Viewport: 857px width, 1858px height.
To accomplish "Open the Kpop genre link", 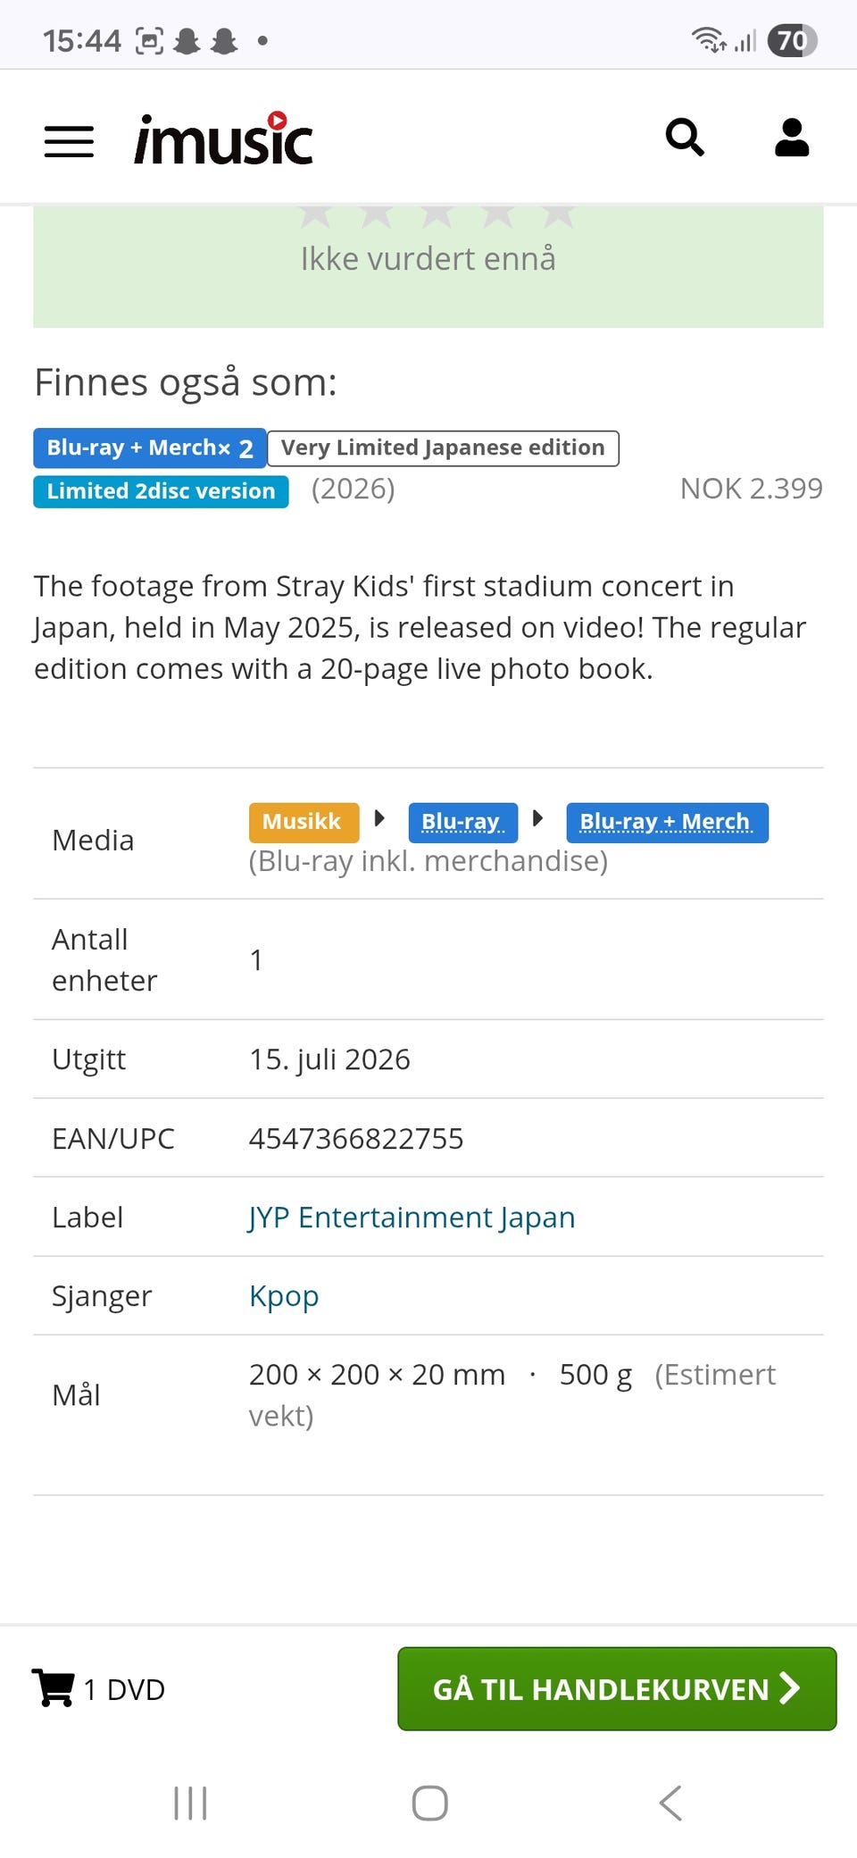I will pos(283,1296).
